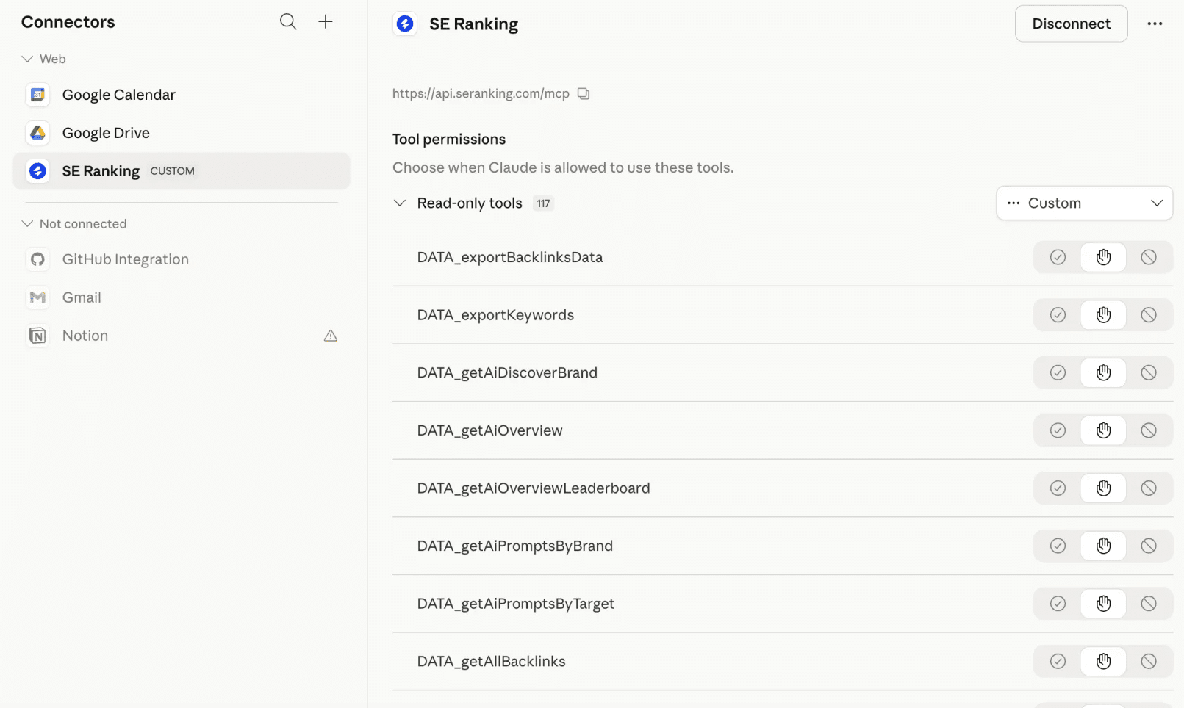The height and width of the screenshot is (708, 1184).
Task: Set DATA_getAiOverviewLeaderboard to needs approval
Action: [x=1103, y=488]
